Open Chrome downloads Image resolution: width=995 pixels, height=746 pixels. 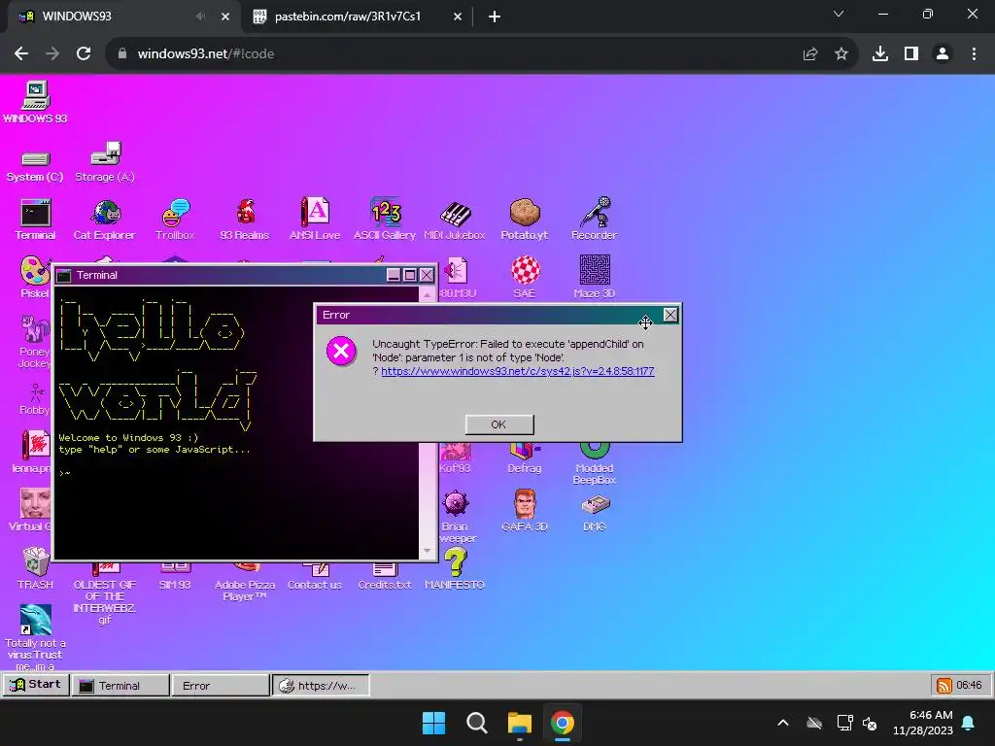point(880,54)
